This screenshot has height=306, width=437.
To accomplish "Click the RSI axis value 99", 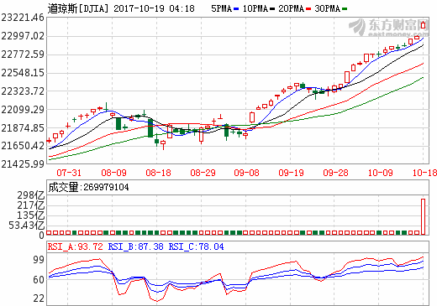I will [x=39, y=260].
